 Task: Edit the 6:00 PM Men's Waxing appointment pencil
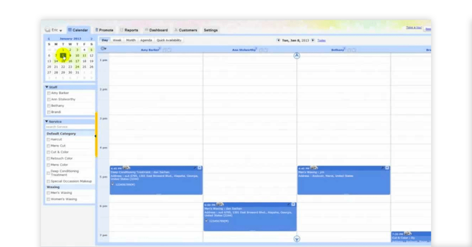coord(289,205)
